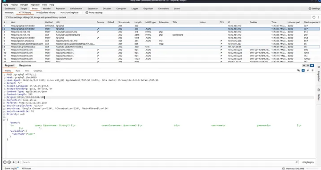Screen dimensions: 321x170
Task: Toggle the highlighted pretty-print icon in editor
Action: (x=303, y=70)
